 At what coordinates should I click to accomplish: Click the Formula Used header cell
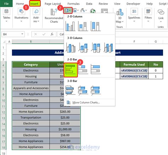click(134, 65)
